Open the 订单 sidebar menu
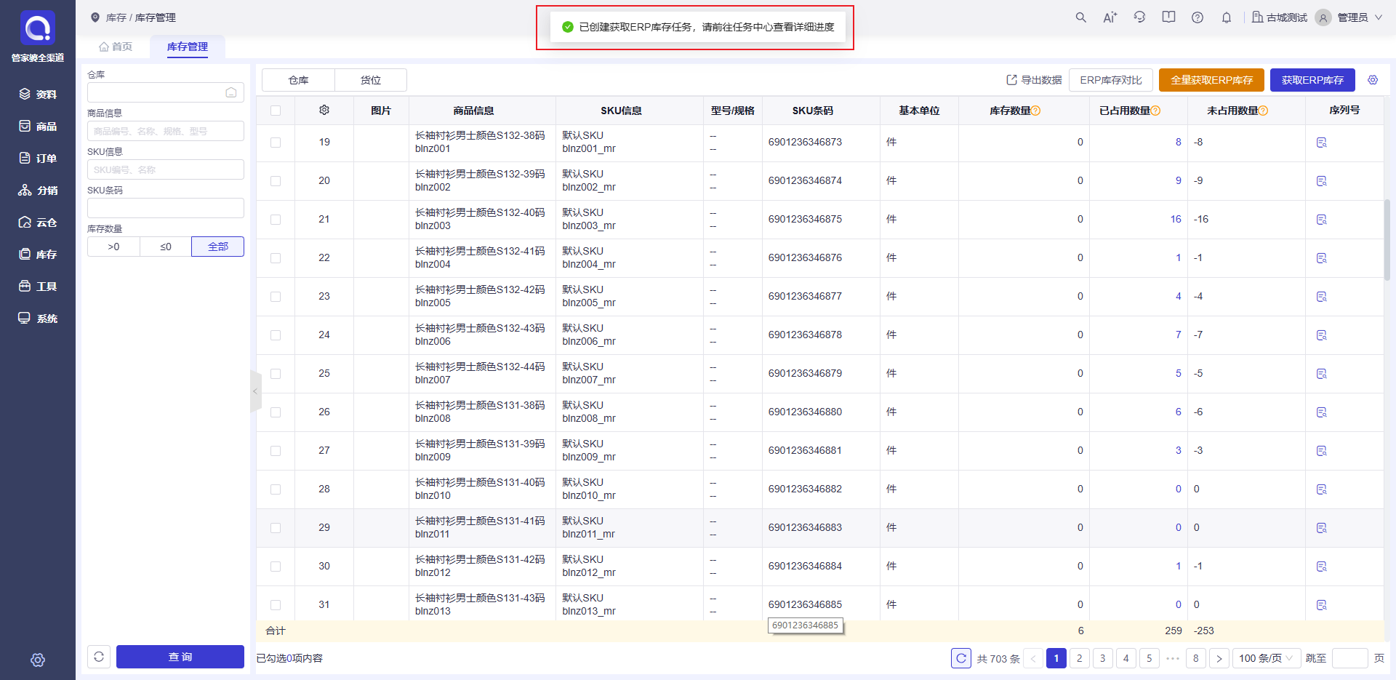Screen dimensions: 1396x680 pos(38,158)
